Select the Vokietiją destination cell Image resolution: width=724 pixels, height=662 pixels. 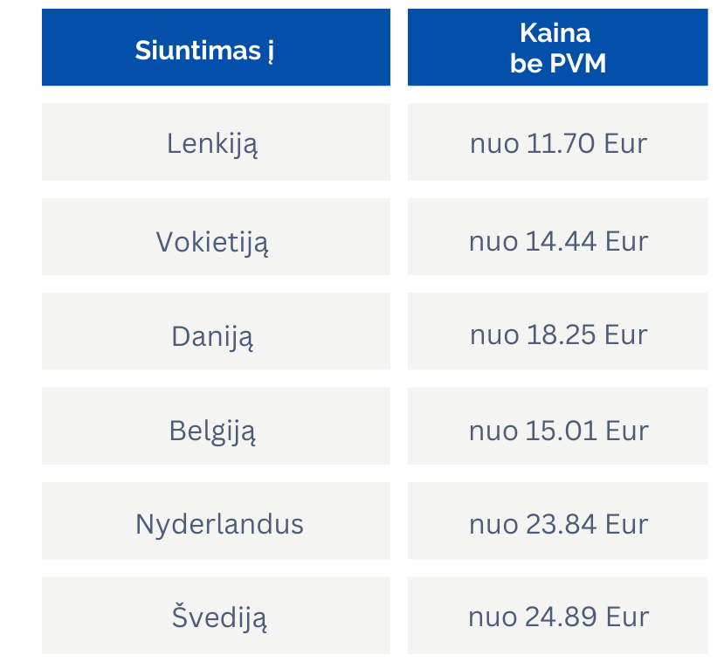[x=216, y=237]
